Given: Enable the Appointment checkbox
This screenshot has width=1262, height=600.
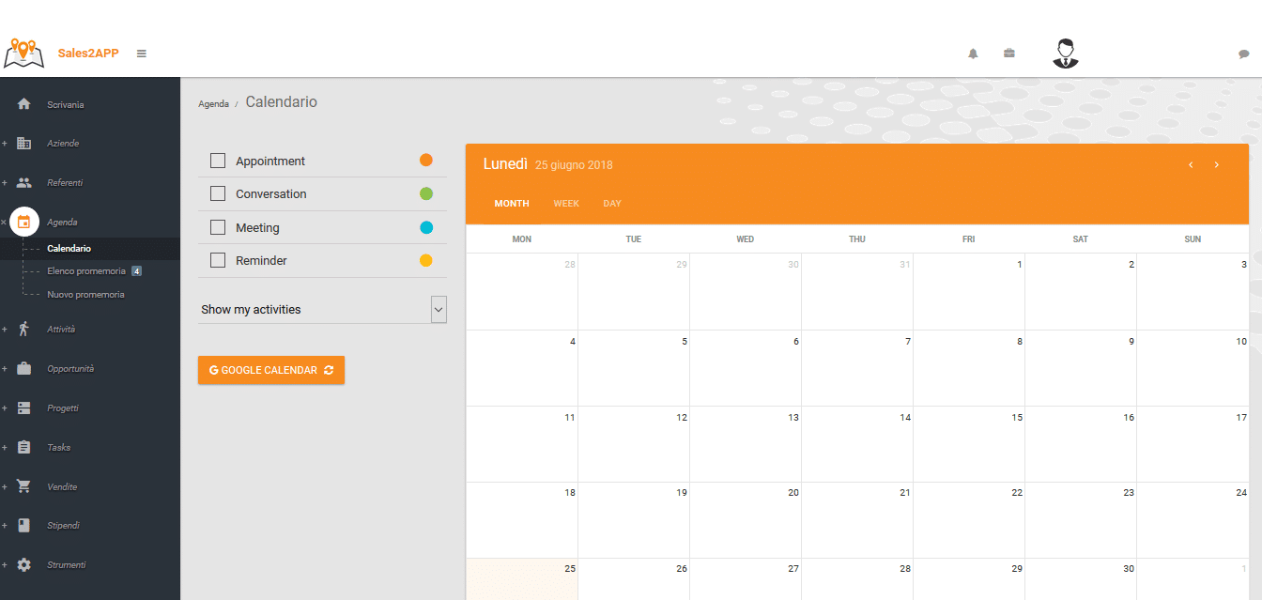Looking at the screenshot, I should point(218,161).
